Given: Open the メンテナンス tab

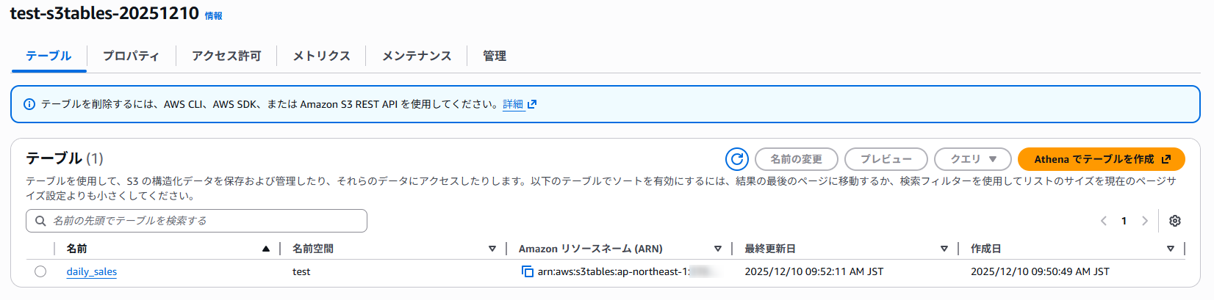Looking at the screenshot, I should 417,56.
